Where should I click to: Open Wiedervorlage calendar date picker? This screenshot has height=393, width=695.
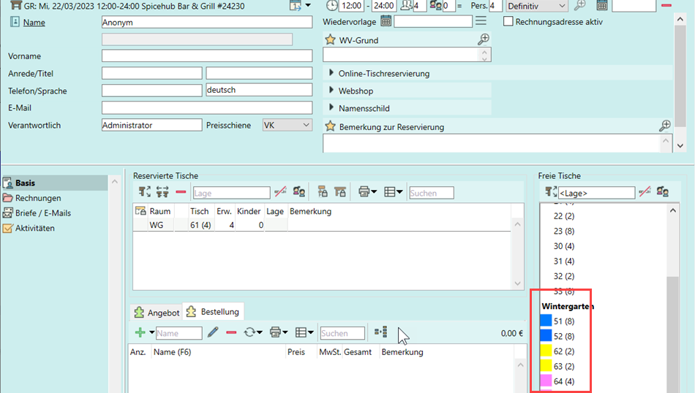point(386,21)
